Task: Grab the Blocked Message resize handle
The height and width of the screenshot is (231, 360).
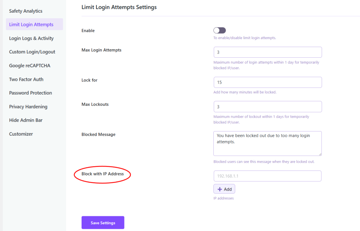Action: [320, 154]
